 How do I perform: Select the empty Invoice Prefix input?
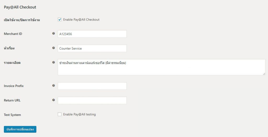tap(92, 86)
